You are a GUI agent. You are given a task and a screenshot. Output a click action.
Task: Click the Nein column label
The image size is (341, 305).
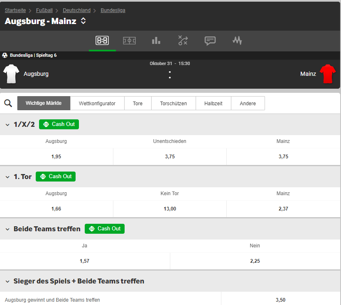point(255,246)
